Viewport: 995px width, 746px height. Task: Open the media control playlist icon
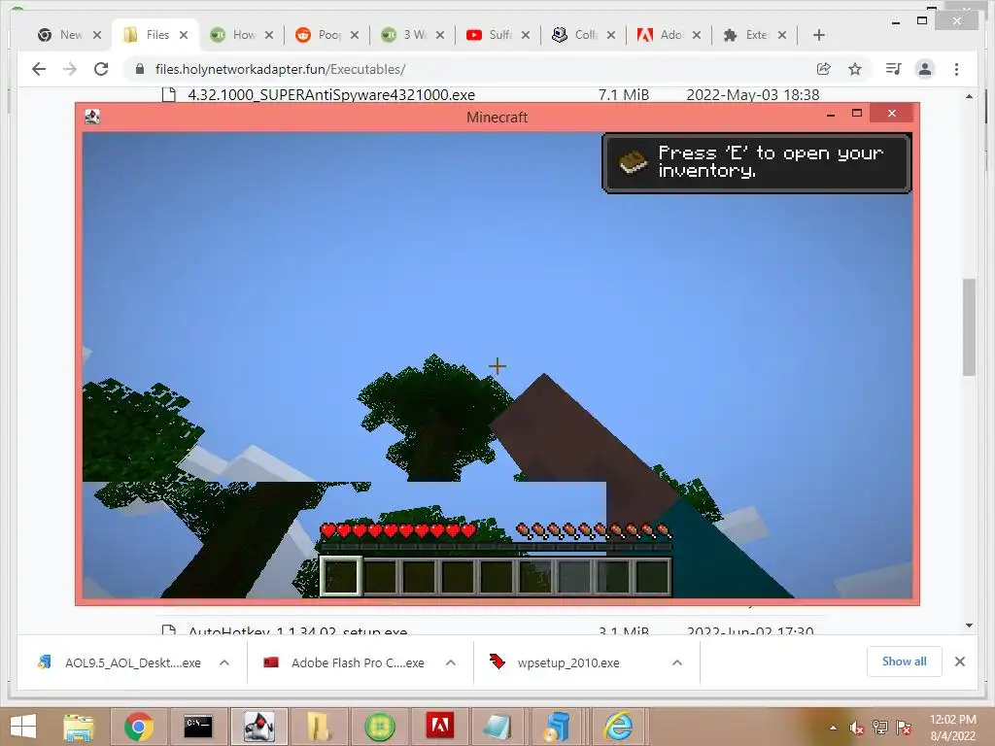894,69
